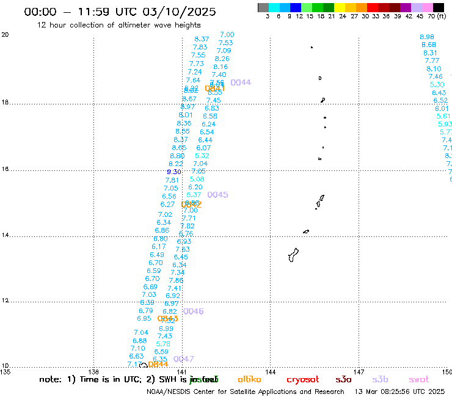Select the bright red 33 ft legend swatch

373,7
